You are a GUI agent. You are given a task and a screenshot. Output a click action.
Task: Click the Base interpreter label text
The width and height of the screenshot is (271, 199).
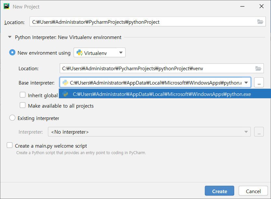[x=36, y=83]
